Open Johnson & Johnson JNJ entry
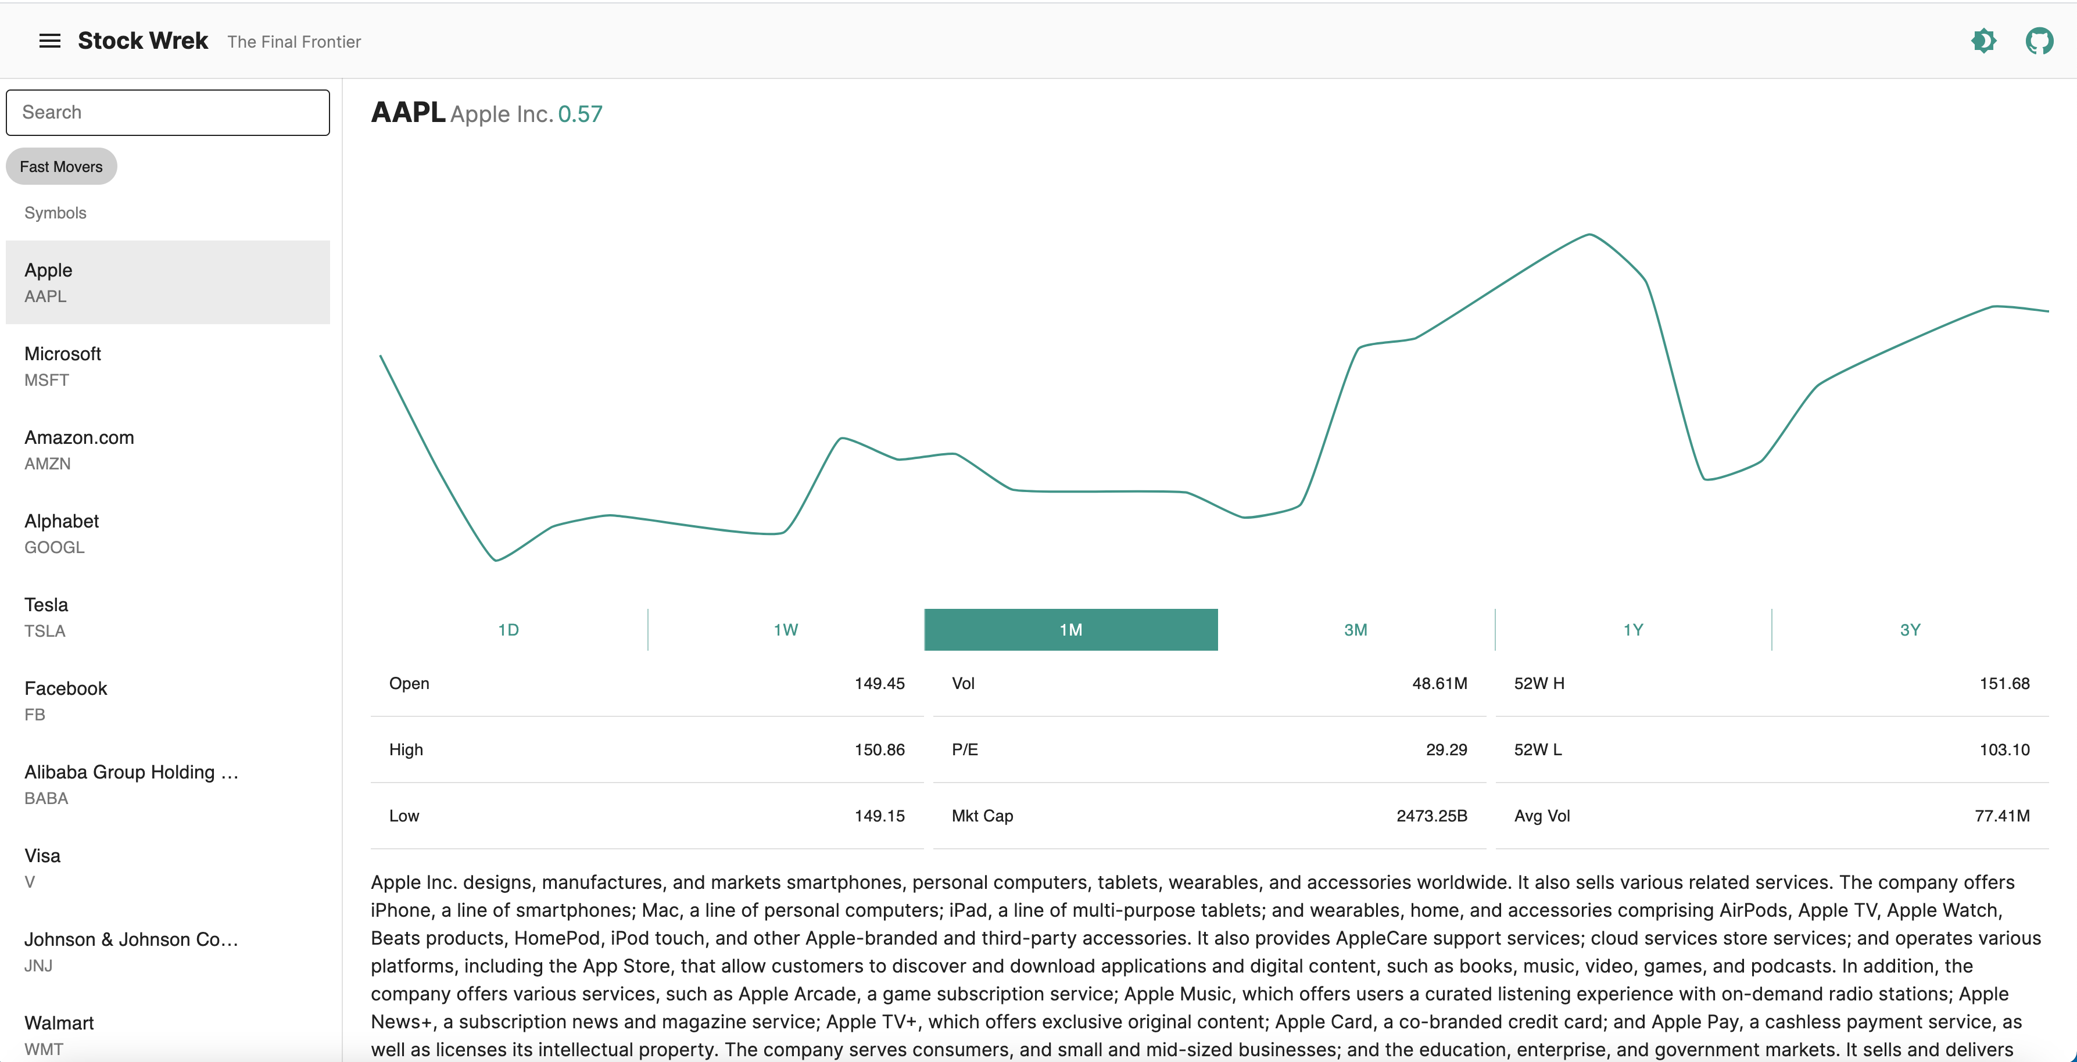2077x1062 pixels. click(168, 952)
